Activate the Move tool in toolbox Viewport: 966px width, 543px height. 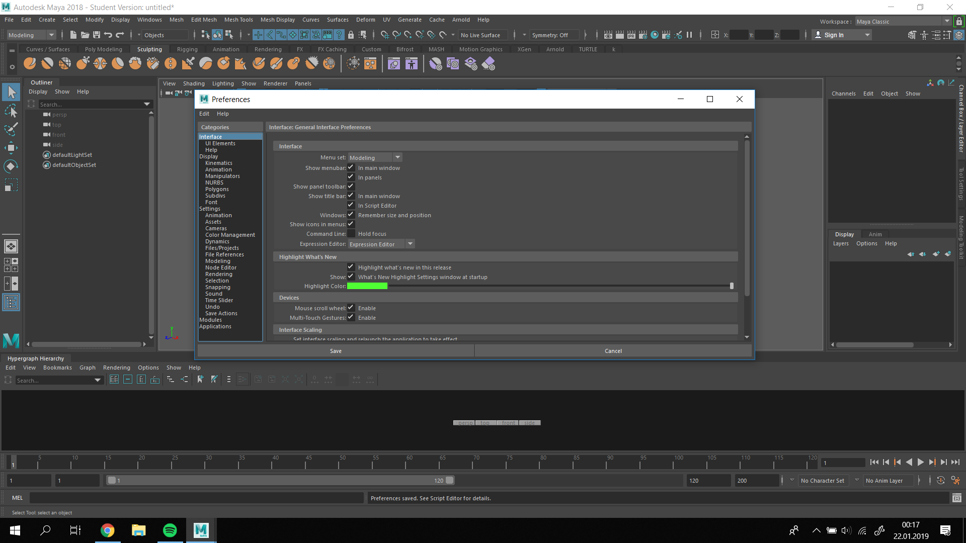11,148
